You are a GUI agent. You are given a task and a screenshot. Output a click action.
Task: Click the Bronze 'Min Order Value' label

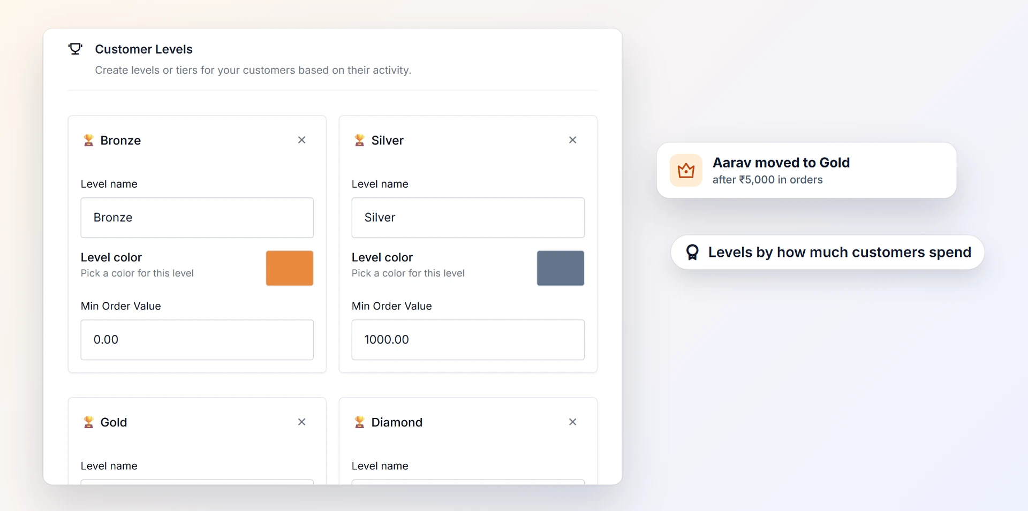(x=120, y=306)
